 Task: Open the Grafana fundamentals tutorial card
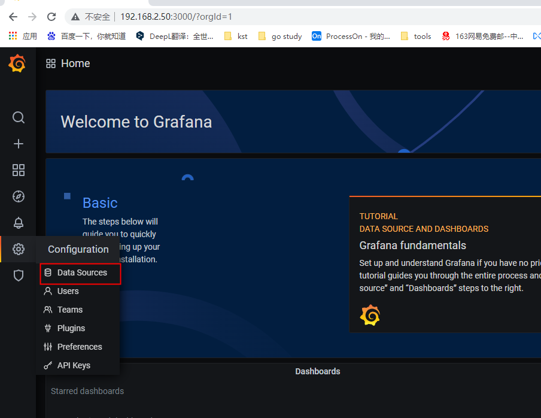coord(445,265)
